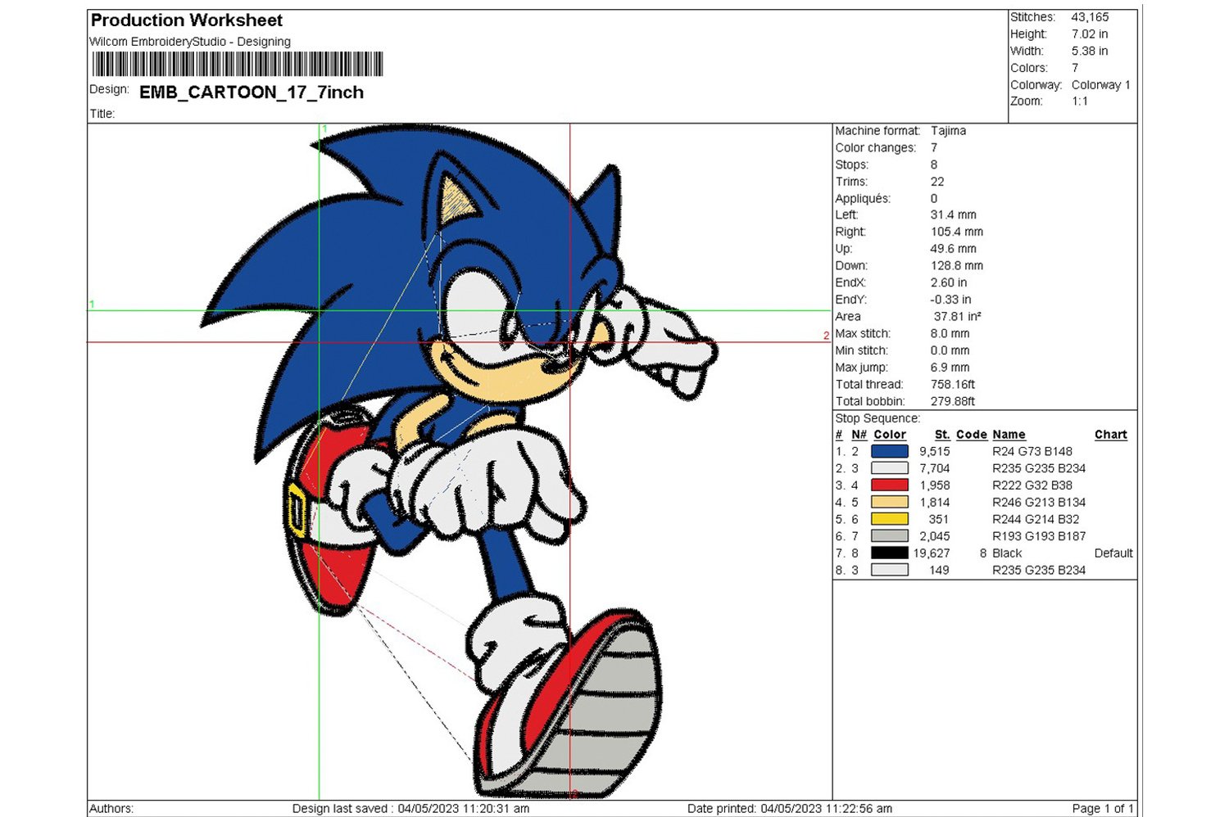Select the Trims value '22'
This screenshot has height=817, width=1229.
937,182
